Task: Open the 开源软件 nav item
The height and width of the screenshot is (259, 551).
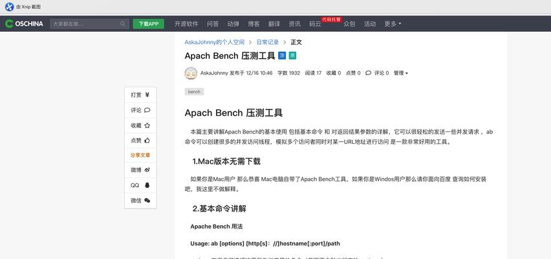Action: pyautogui.click(x=186, y=24)
